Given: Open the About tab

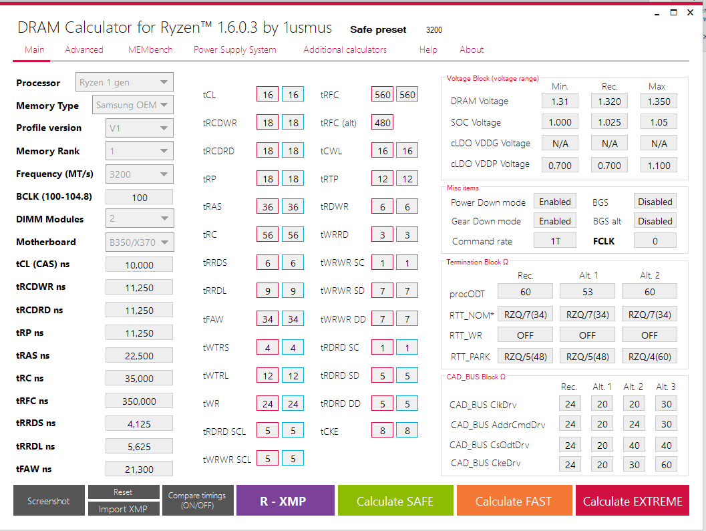Looking at the screenshot, I should 472,49.
